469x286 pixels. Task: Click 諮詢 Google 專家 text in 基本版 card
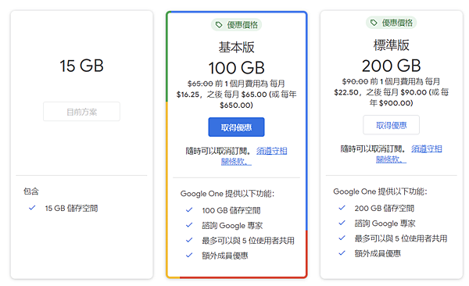pyautogui.click(x=232, y=225)
